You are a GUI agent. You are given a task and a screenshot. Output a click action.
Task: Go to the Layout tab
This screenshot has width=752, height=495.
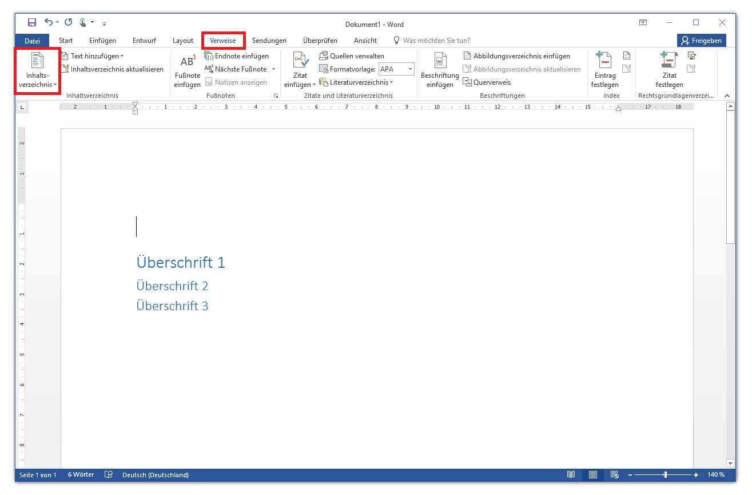coord(183,41)
